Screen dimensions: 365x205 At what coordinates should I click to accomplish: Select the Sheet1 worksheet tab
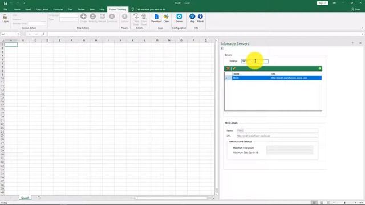[x=25, y=198]
